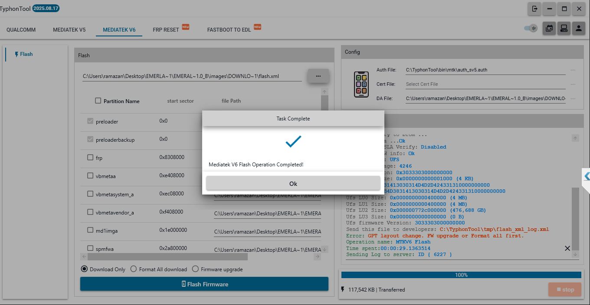The width and height of the screenshot is (590, 305).
Task: Open the FRP RESET tab
Action: tap(166, 30)
